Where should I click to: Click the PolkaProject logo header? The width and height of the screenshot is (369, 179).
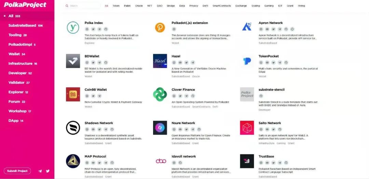tap(25, 5)
